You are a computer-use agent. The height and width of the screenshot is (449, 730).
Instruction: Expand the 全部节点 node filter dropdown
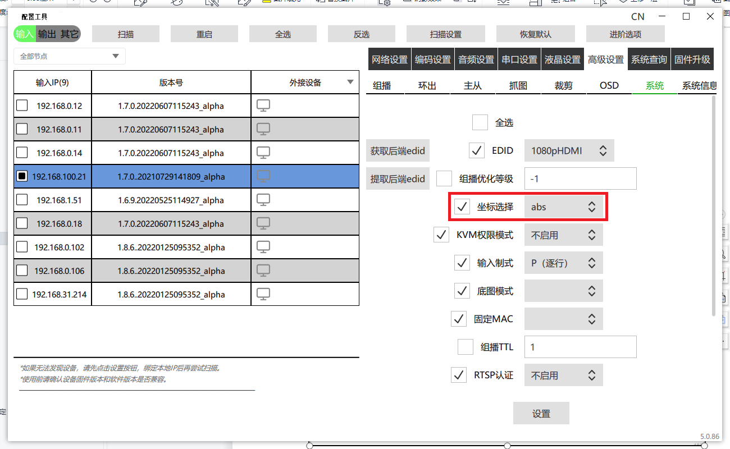point(70,56)
